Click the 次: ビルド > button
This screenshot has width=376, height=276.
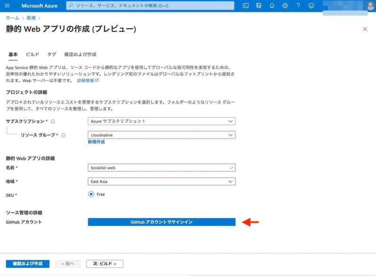click(105, 264)
